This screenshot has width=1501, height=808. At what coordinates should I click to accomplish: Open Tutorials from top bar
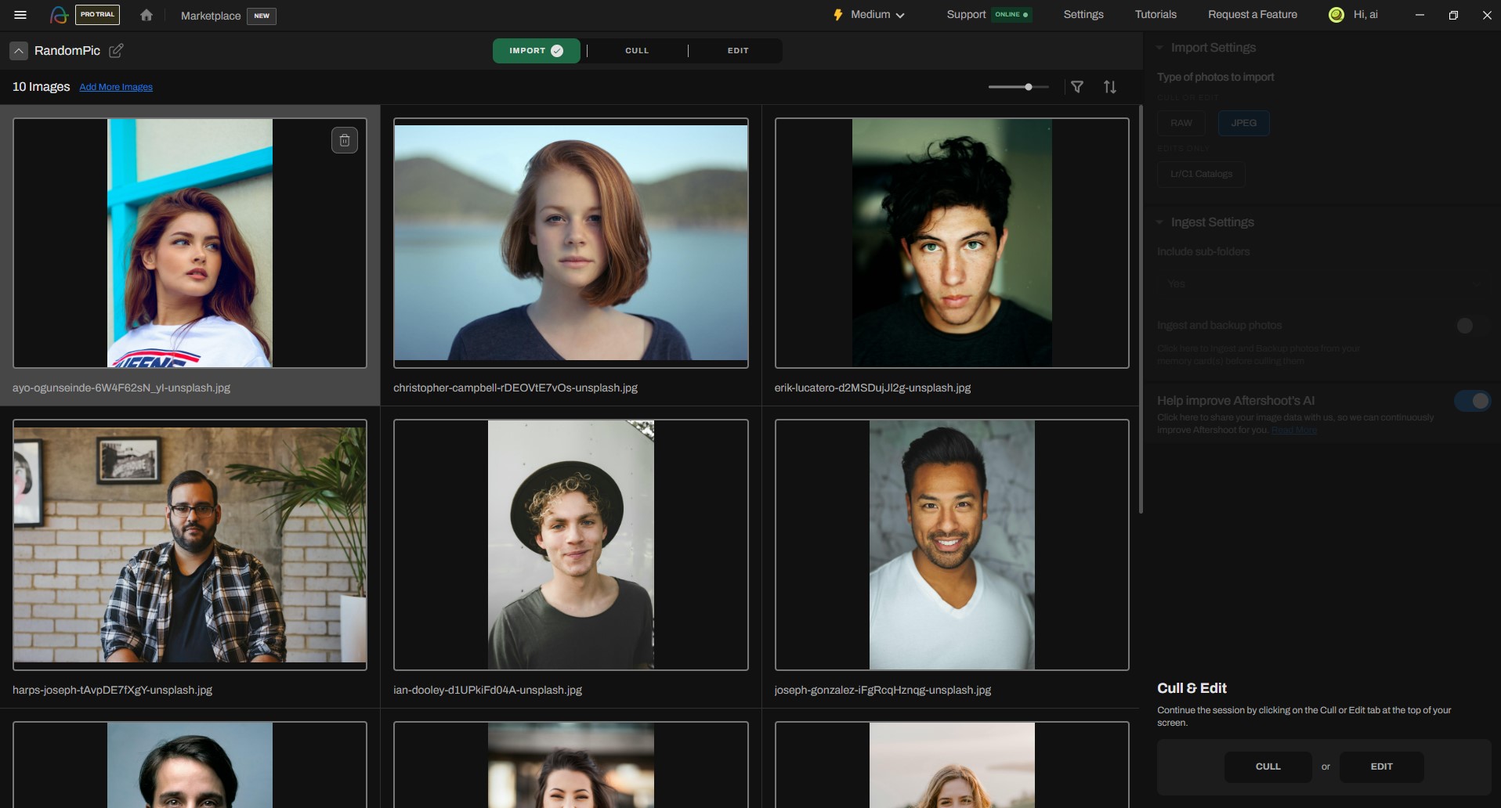click(1156, 15)
